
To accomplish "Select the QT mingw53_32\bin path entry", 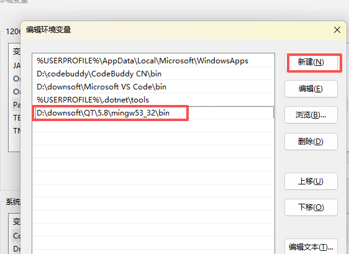I will point(153,113).
